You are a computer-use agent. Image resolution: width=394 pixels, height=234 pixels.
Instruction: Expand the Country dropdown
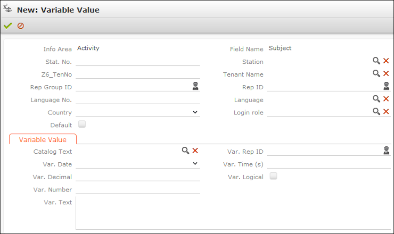click(x=195, y=112)
